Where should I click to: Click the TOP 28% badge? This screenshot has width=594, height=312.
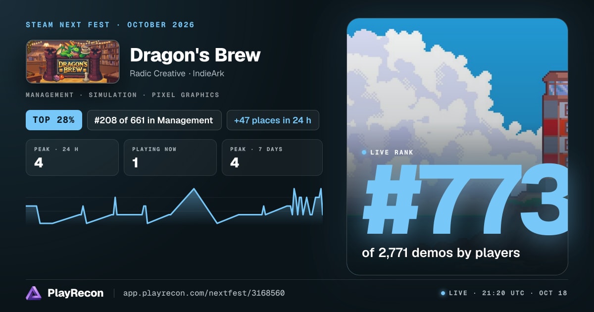[54, 120]
